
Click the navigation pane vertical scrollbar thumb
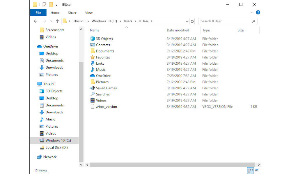click(81, 112)
